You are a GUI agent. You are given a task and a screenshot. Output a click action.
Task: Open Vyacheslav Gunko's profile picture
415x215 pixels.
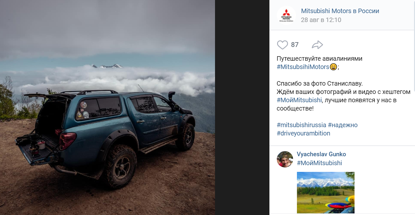coord(285,159)
